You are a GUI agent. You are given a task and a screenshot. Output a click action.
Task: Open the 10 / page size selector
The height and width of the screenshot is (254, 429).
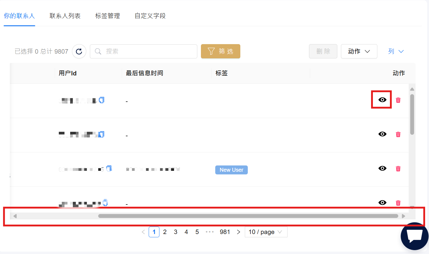[x=266, y=232]
